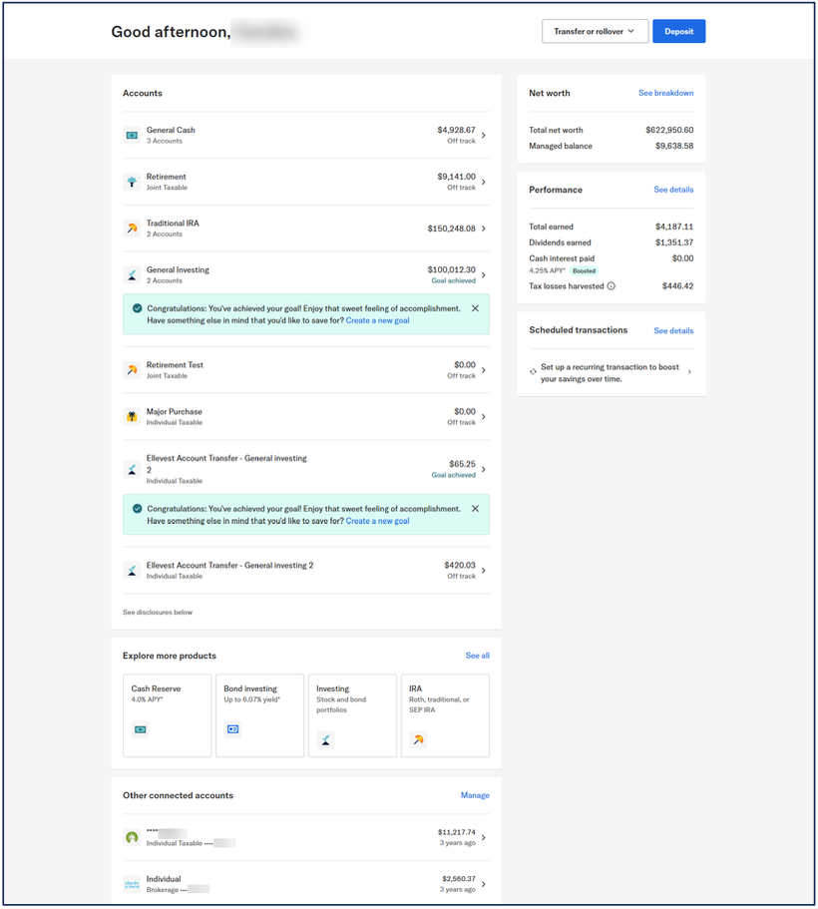Click the recurring transaction cycle icon
This screenshot has width=818, height=909.
(533, 371)
